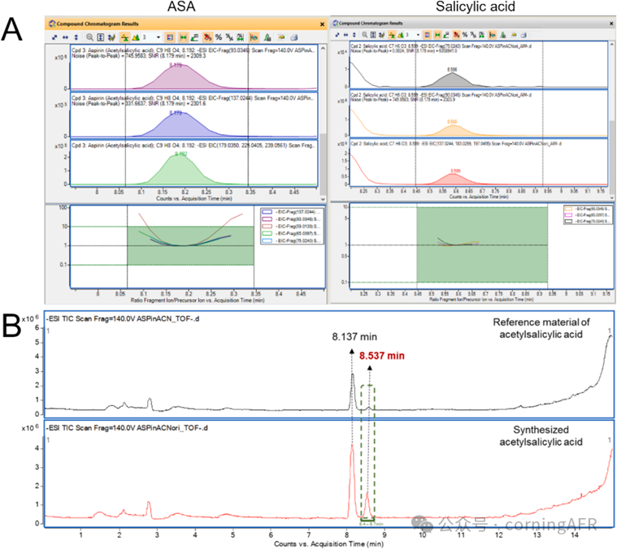Click purple EIC-Frag(93.0346) legend swatch, ASA ratio plot
Viewport: 617px width, 549px height.
tap(267, 219)
